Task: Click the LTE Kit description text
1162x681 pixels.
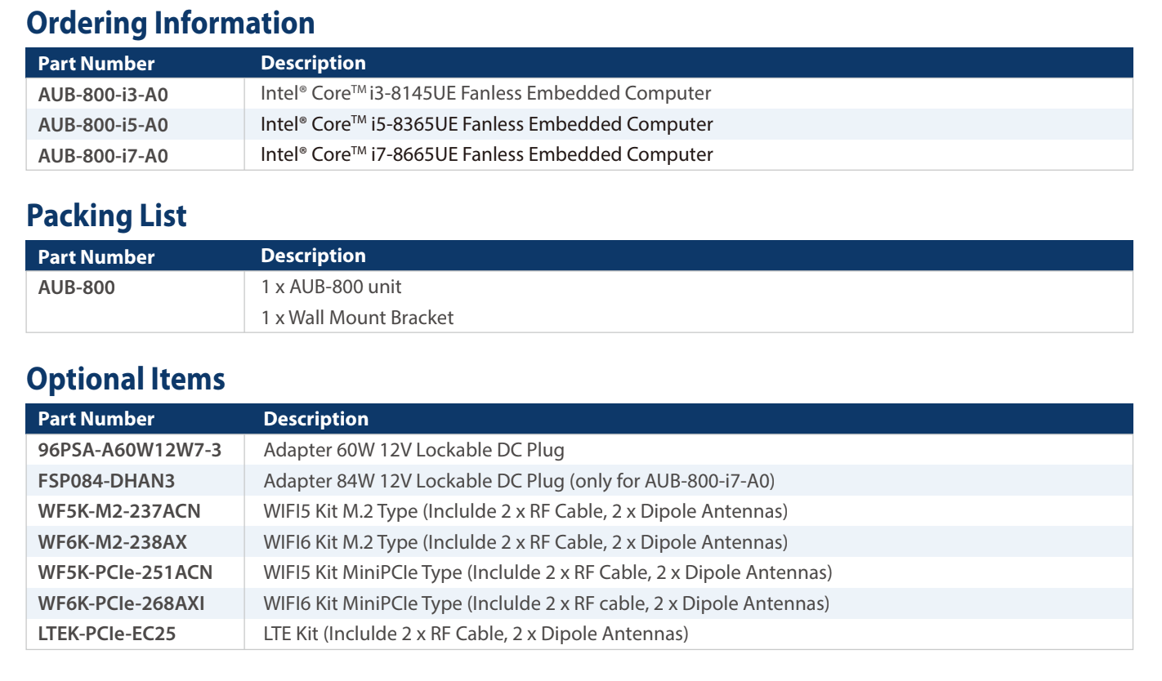Action: pyautogui.click(x=476, y=634)
